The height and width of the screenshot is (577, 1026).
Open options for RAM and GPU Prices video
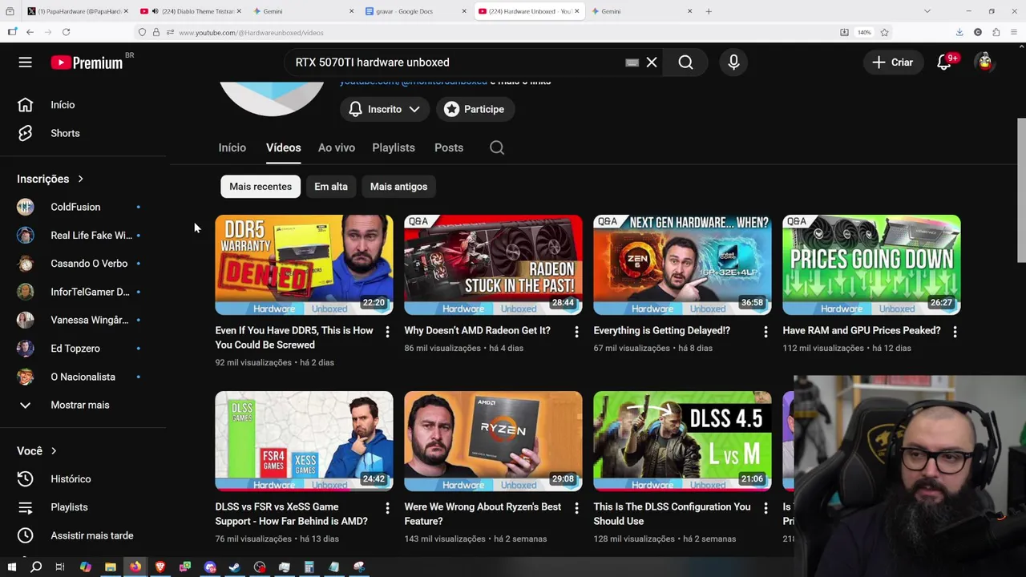point(955,331)
